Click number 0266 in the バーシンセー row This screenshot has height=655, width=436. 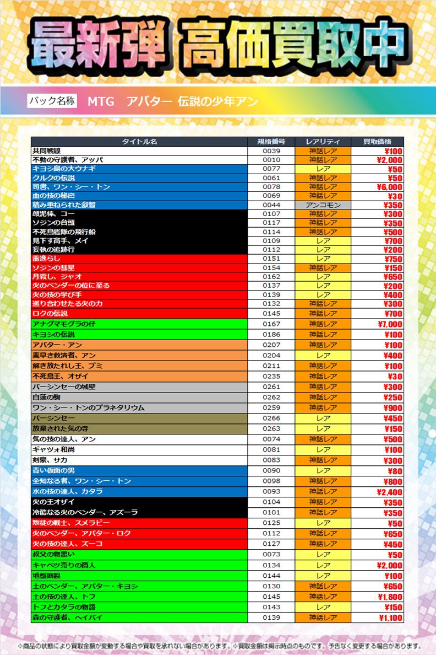pyautogui.click(x=271, y=418)
